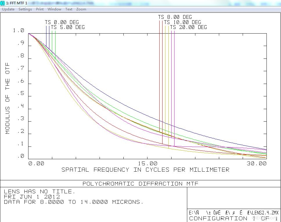Click the LENS2.4.ZMX file path text

(x=234, y=213)
